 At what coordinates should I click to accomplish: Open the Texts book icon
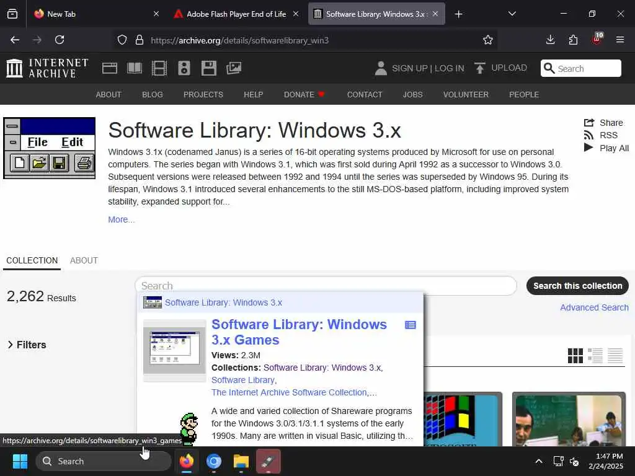tap(135, 68)
